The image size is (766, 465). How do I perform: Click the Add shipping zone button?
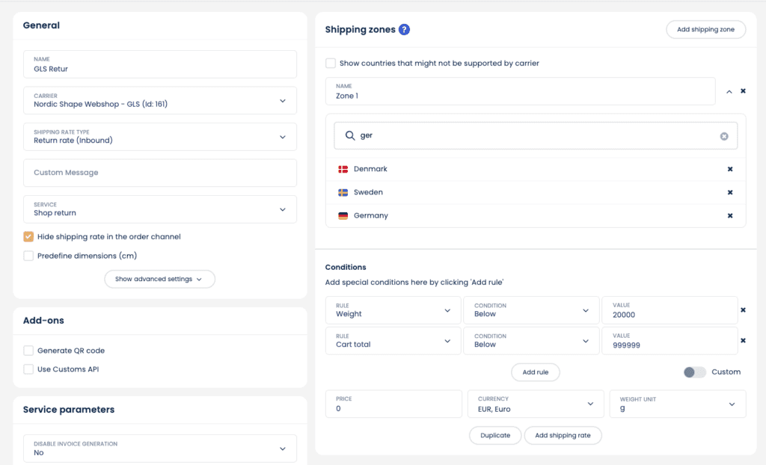tap(705, 30)
